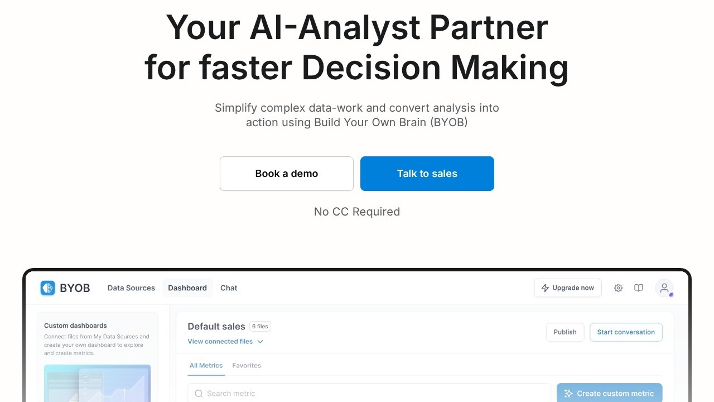
Task: Click the Talk to sales button
Action: click(427, 174)
